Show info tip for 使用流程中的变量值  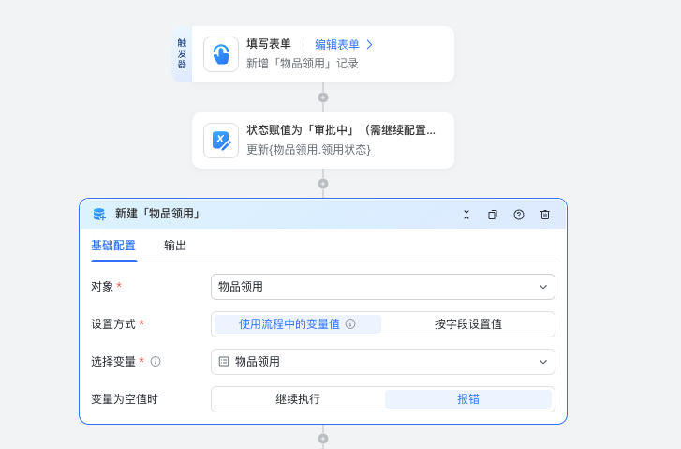[350, 323]
